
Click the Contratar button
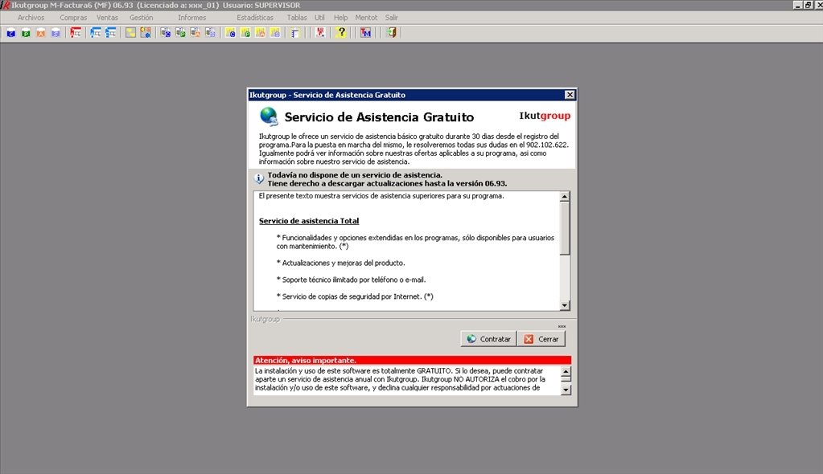488,339
